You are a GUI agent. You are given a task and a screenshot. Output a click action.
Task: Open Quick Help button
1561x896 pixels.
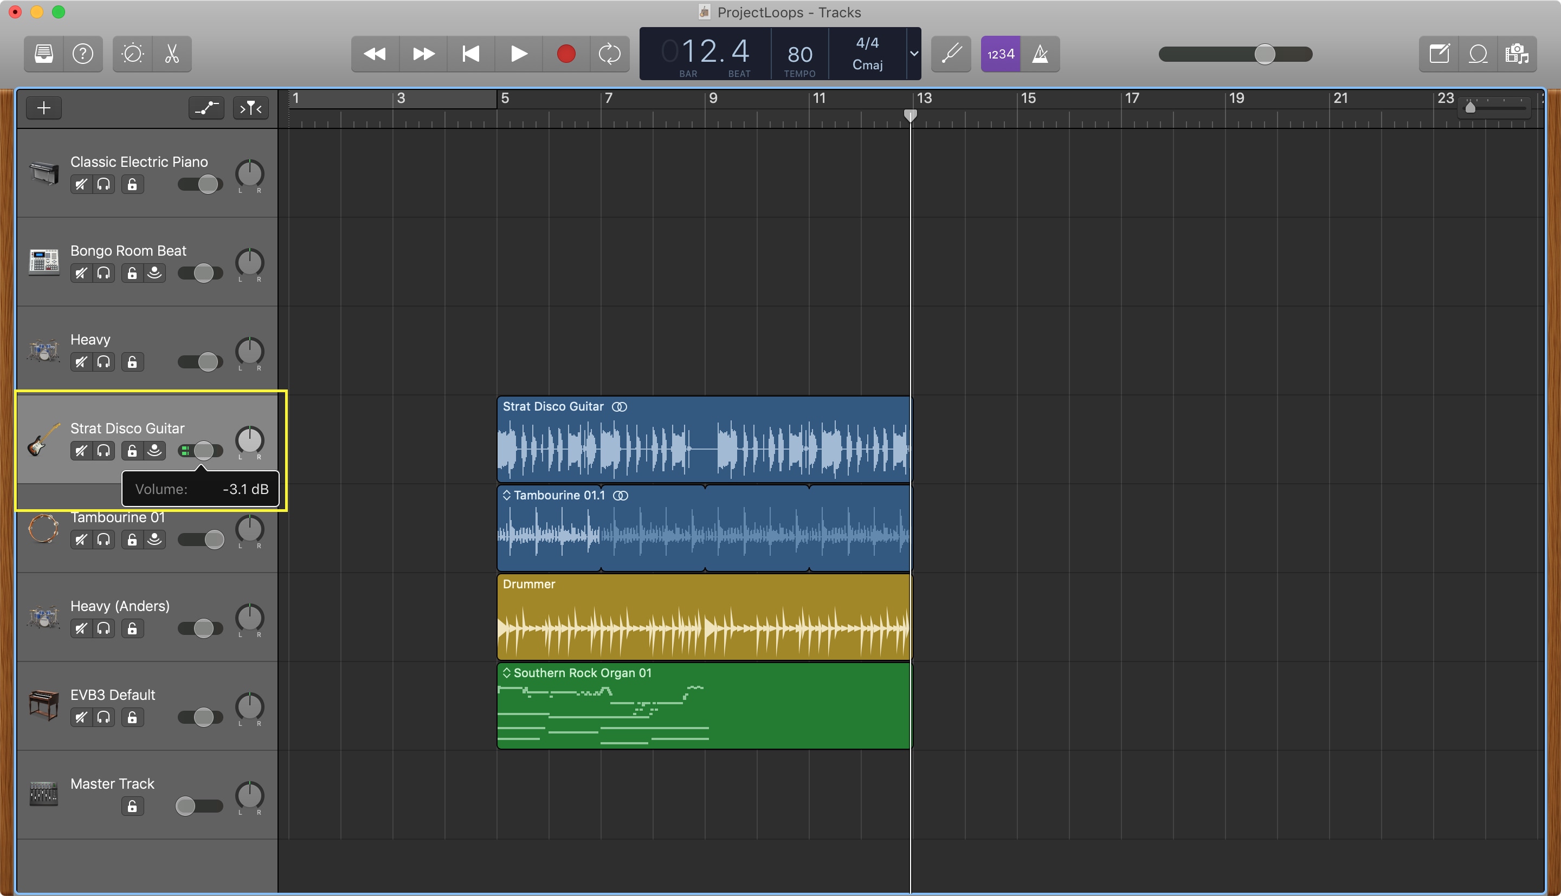83,54
